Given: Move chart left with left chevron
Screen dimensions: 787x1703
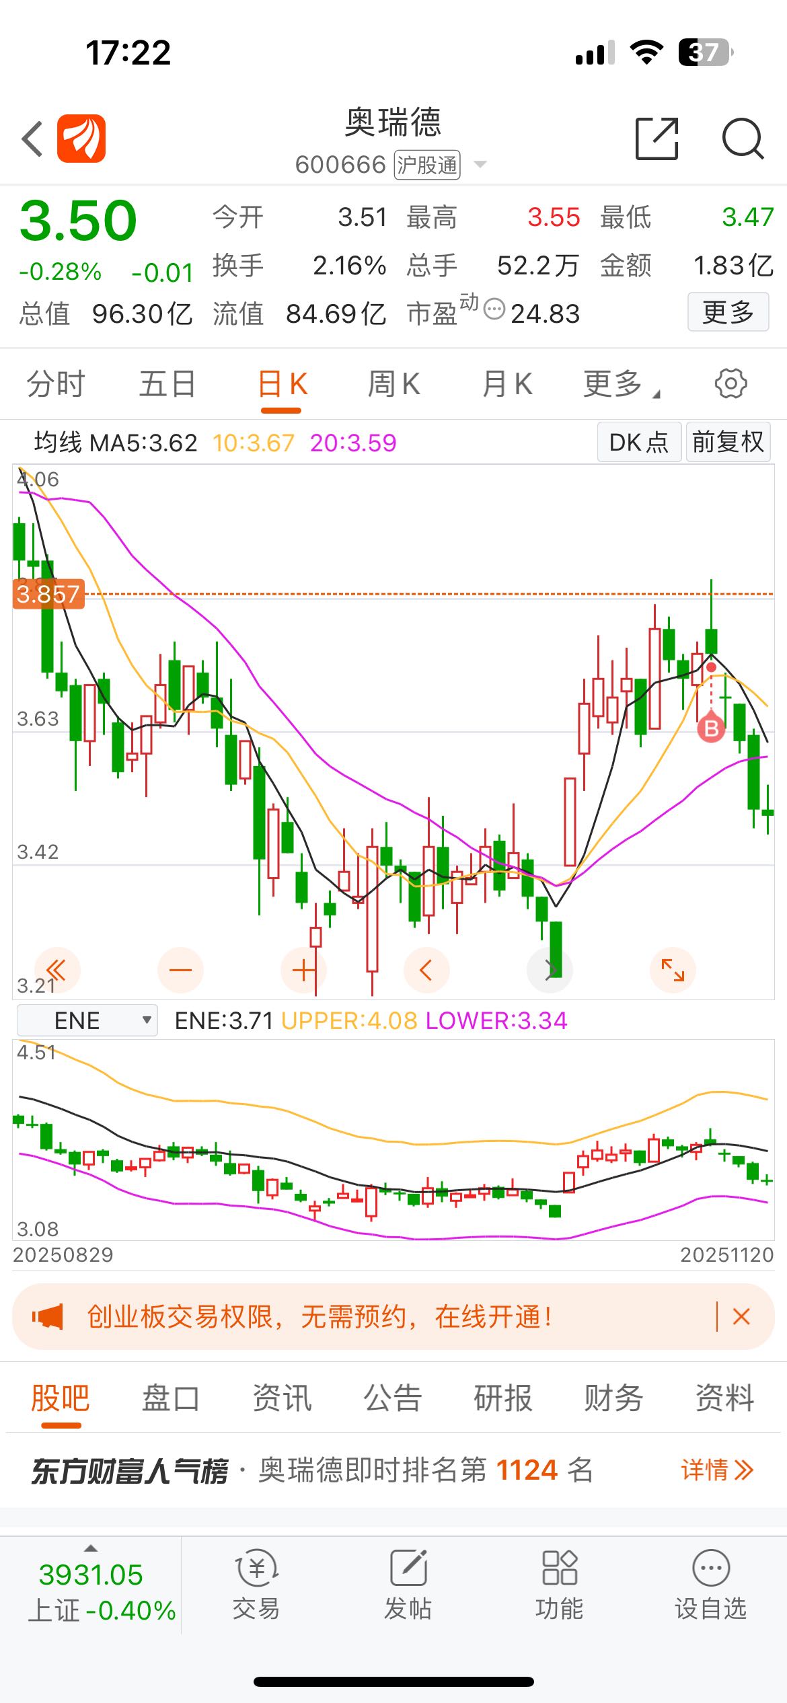Looking at the screenshot, I should coord(426,970).
